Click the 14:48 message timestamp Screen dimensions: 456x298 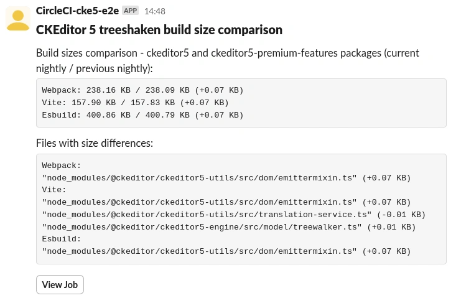point(155,11)
